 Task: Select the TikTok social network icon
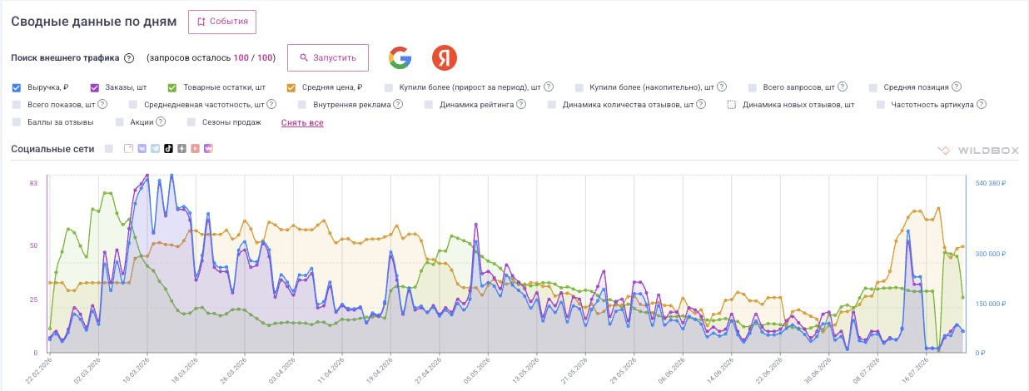(x=168, y=149)
